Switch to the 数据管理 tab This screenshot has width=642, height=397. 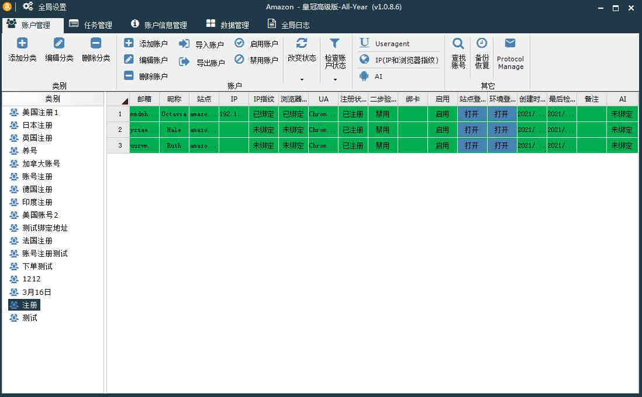pos(227,25)
